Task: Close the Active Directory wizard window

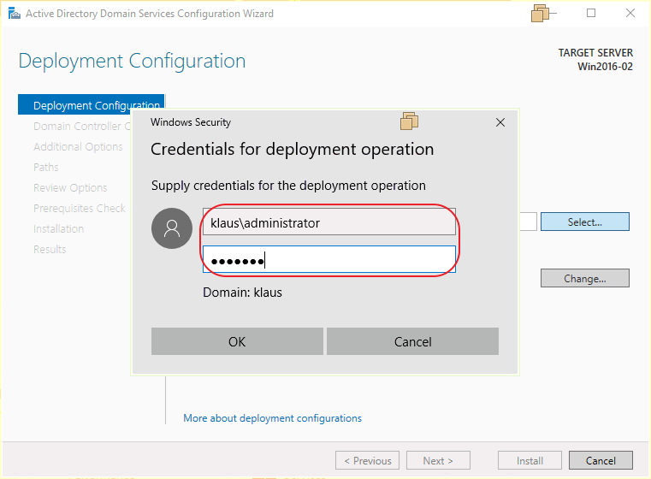Action: [x=630, y=14]
